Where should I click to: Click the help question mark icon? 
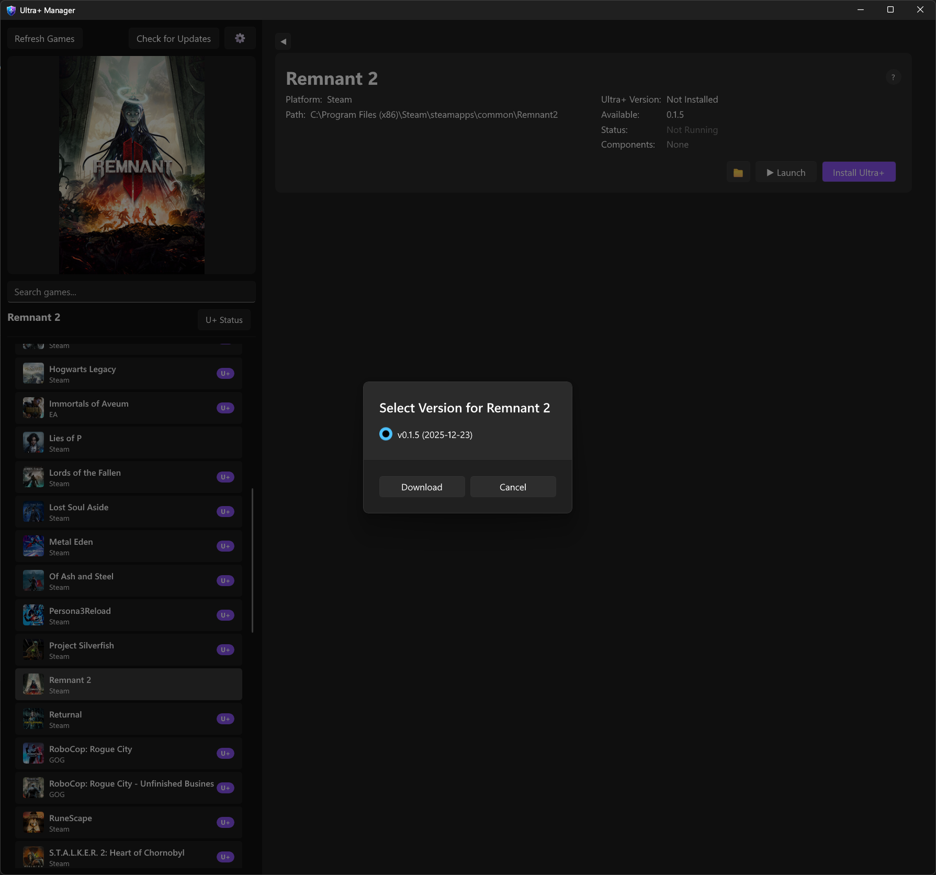pos(894,77)
